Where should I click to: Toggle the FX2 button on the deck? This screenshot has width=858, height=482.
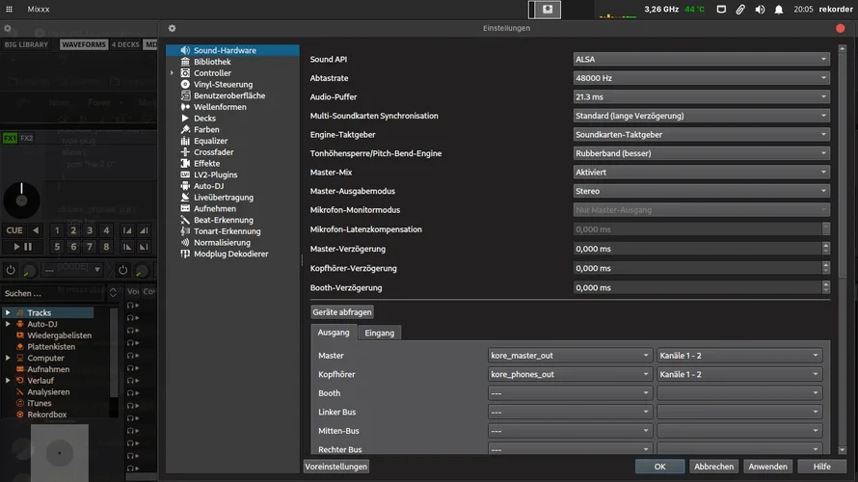point(26,138)
